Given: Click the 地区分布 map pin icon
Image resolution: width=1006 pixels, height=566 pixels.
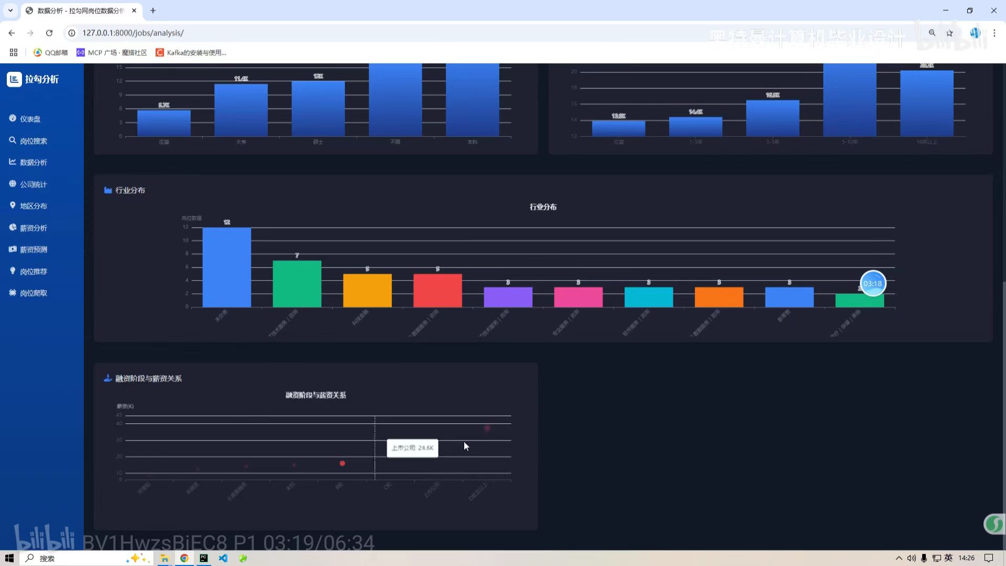Looking at the screenshot, I should click(13, 205).
